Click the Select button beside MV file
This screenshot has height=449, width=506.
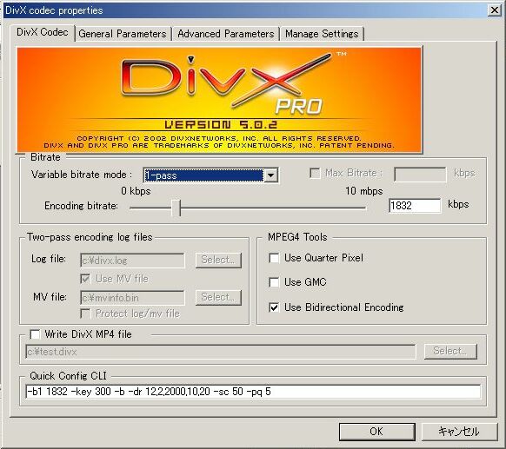click(x=218, y=297)
